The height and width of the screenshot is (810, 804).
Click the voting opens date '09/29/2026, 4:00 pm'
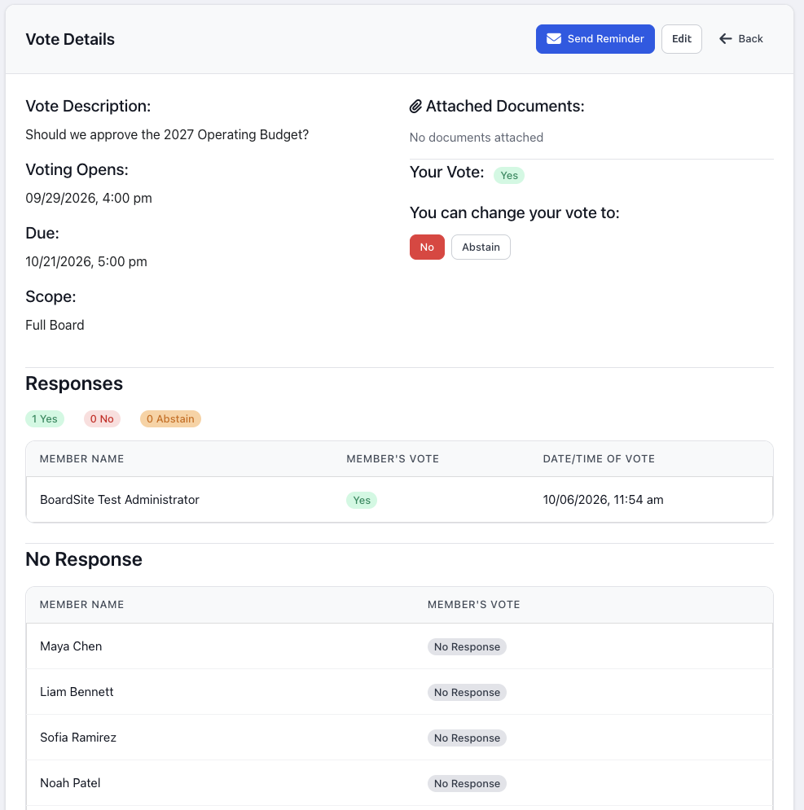point(89,199)
